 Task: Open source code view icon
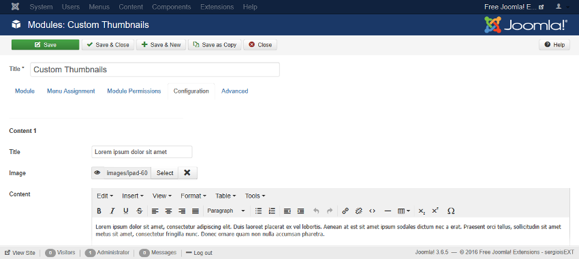pos(372,211)
